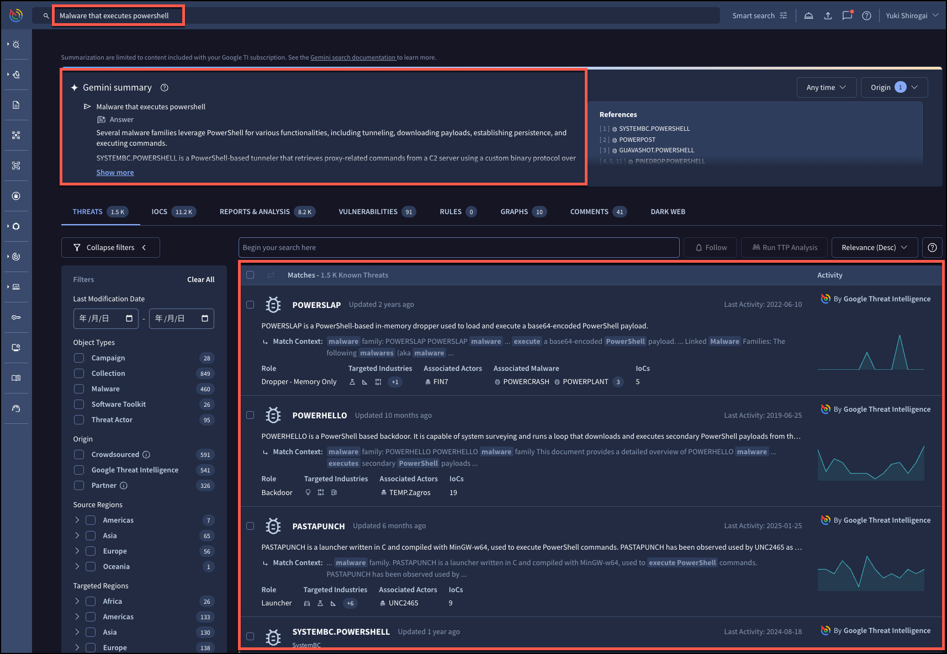The width and height of the screenshot is (947, 654).
Task: Check the Software Toolkit filter
Action: (x=79, y=405)
